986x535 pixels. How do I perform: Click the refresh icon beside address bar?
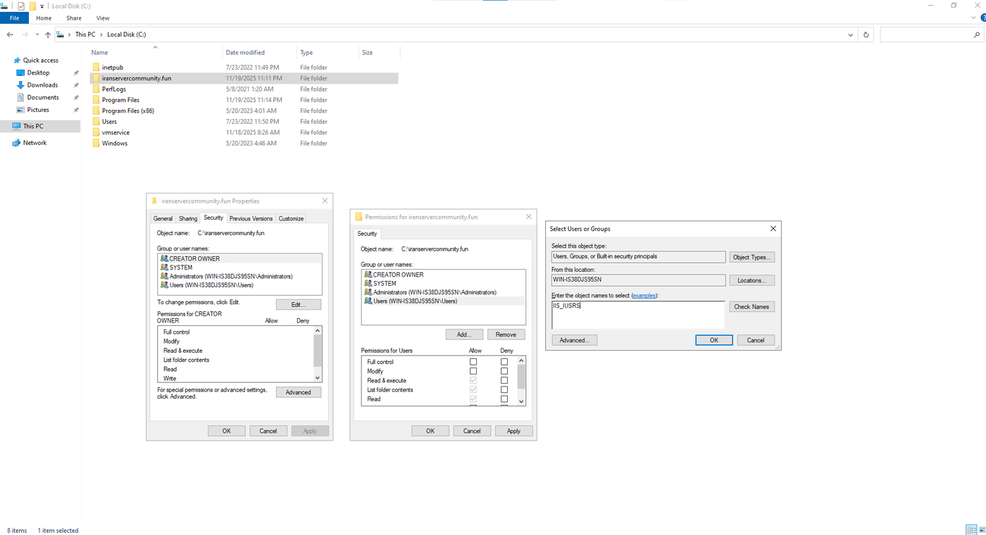tap(866, 34)
